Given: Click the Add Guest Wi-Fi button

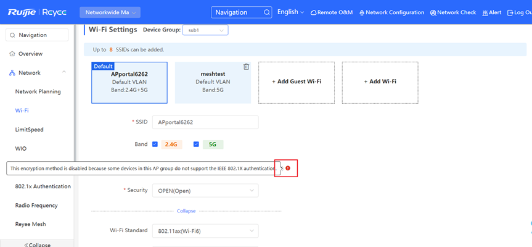Looking at the screenshot, I should point(297,82).
